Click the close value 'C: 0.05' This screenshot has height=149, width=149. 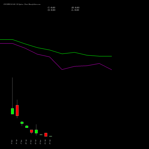point(52,8)
